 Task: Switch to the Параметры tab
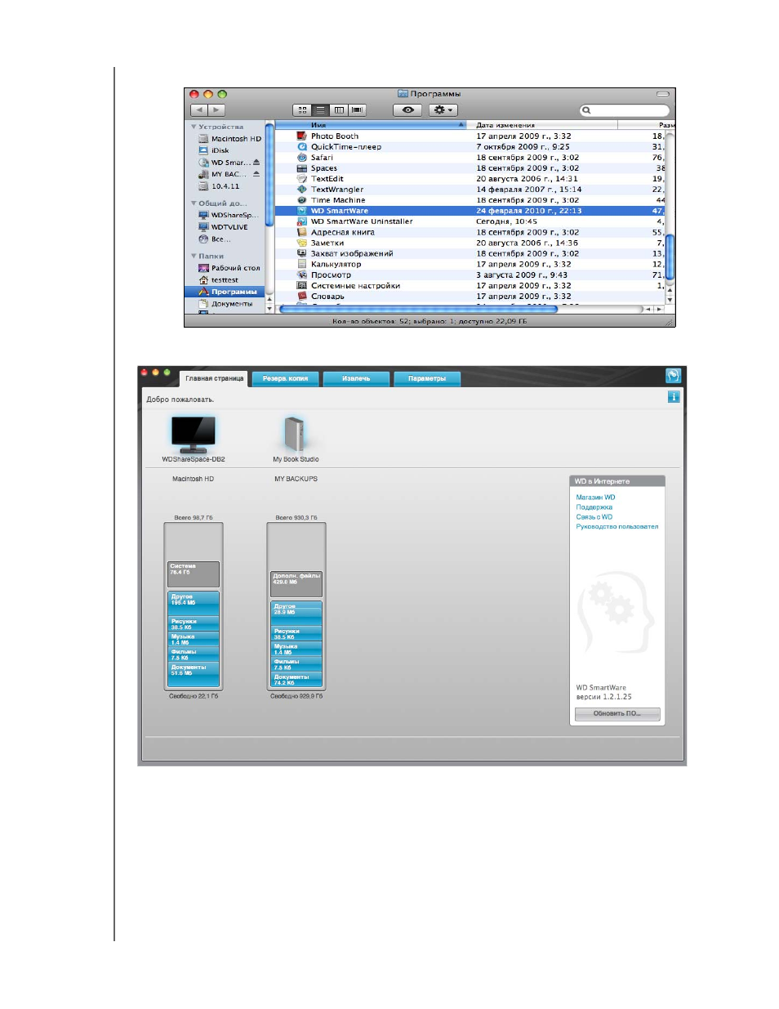tap(427, 378)
